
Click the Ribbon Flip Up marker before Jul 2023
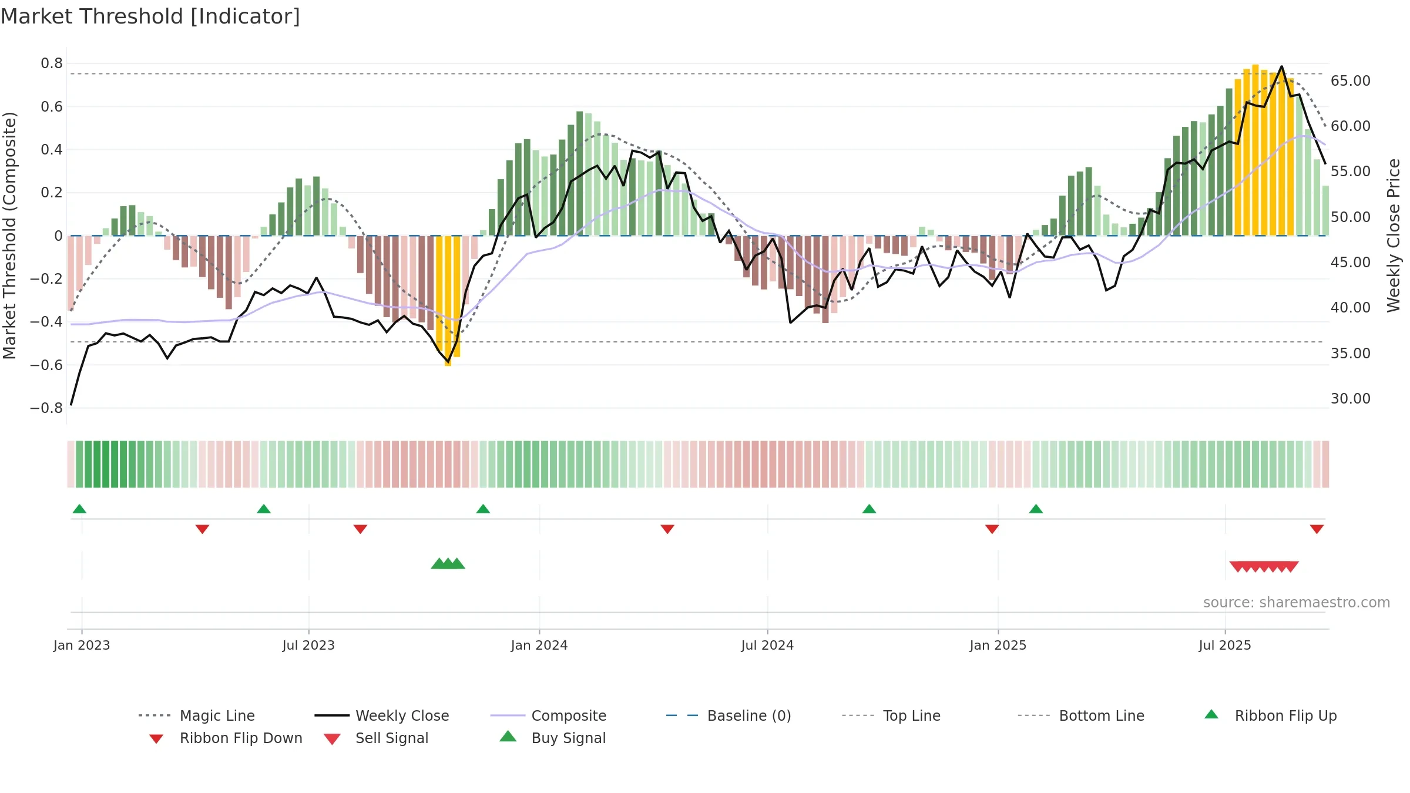click(264, 509)
